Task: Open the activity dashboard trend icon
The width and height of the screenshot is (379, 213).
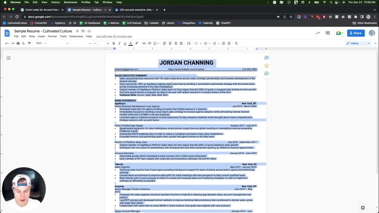Action: pyautogui.click(x=318, y=33)
